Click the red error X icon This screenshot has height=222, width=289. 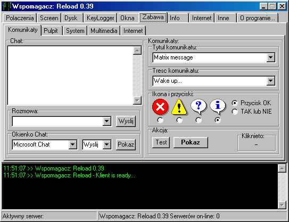click(x=160, y=107)
